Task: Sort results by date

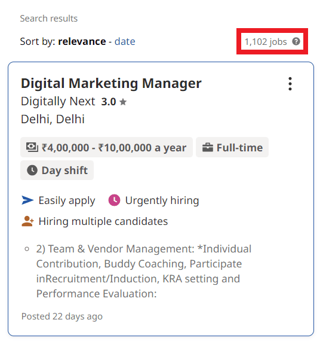Action: [125, 41]
